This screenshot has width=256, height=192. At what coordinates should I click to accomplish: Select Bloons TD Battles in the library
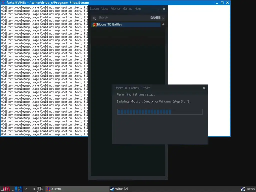(x=126, y=24)
